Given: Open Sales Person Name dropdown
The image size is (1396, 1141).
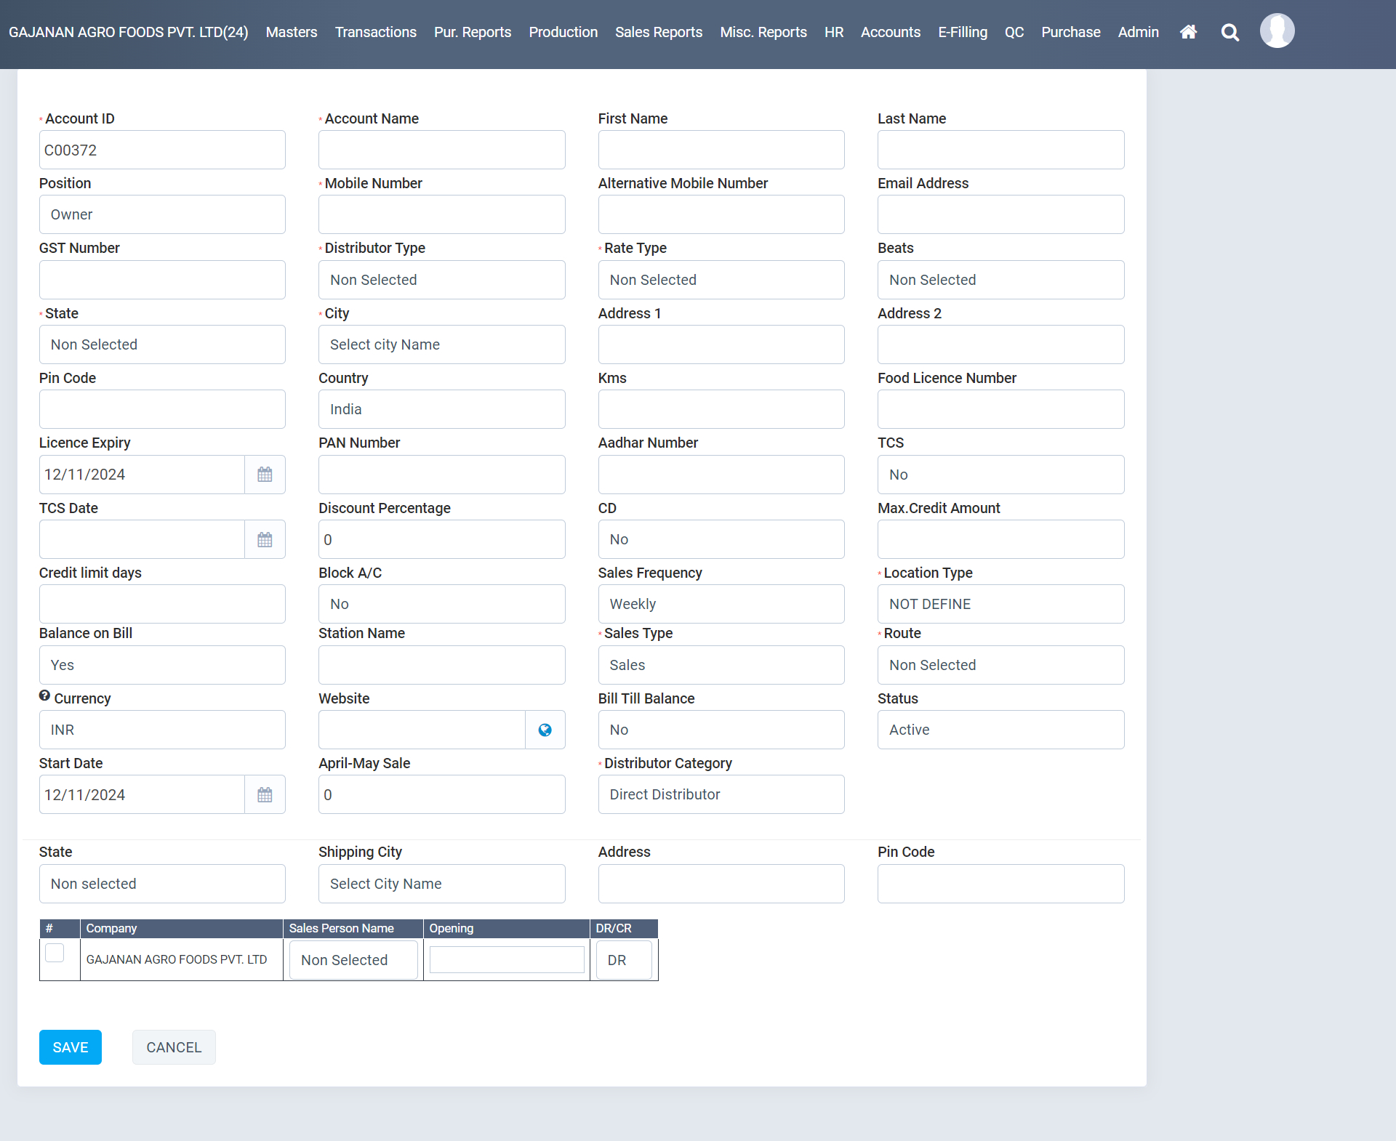Looking at the screenshot, I should click(x=353, y=960).
